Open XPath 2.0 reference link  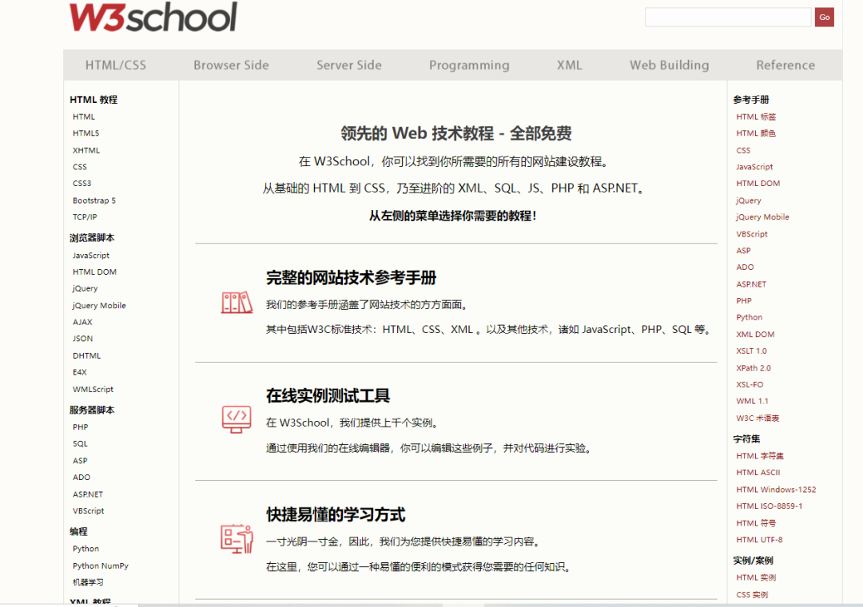754,367
